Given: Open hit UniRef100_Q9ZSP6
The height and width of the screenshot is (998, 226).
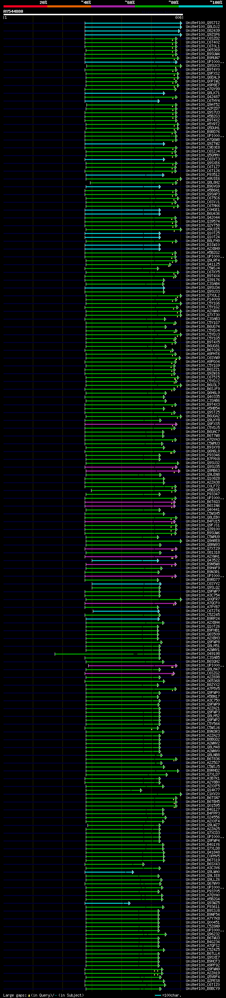Looking at the screenshot, I should (203, 34).
